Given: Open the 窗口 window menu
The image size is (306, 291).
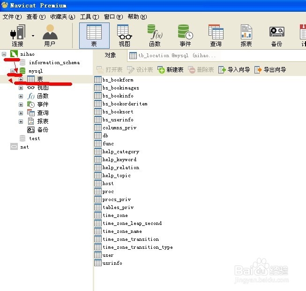Looking at the screenshot, I should click(x=113, y=17).
